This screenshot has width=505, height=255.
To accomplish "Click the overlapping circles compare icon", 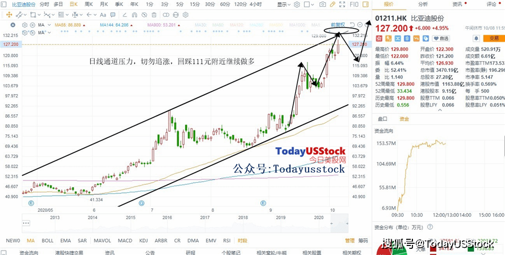I will coord(166,15).
